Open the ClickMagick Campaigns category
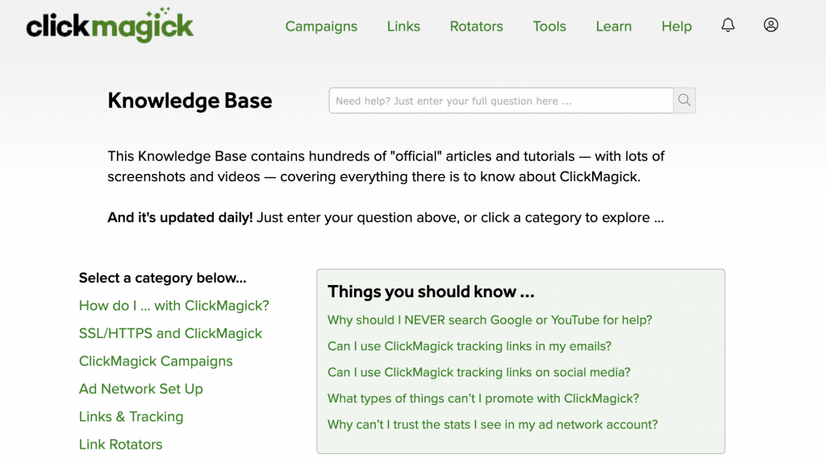 pos(156,362)
